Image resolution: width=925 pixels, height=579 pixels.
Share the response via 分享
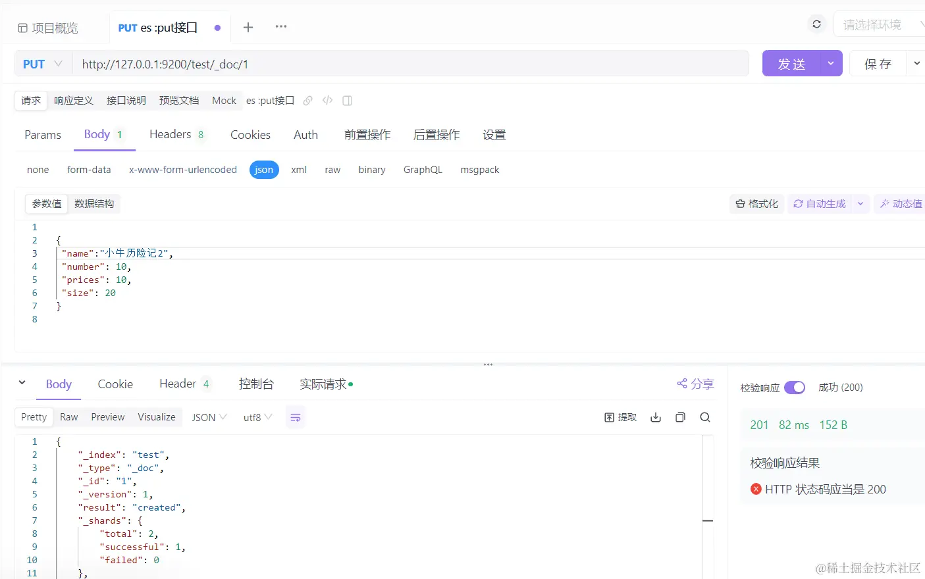point(695,384)
